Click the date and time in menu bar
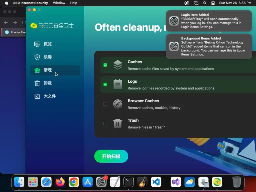The height and width of the screenshot is (192, 256). tap(235, 3)
